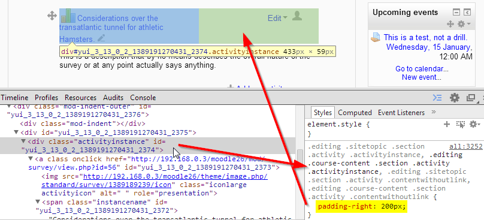Click the assign roles person icon
The image size is (484, 220).
(297, 16)
